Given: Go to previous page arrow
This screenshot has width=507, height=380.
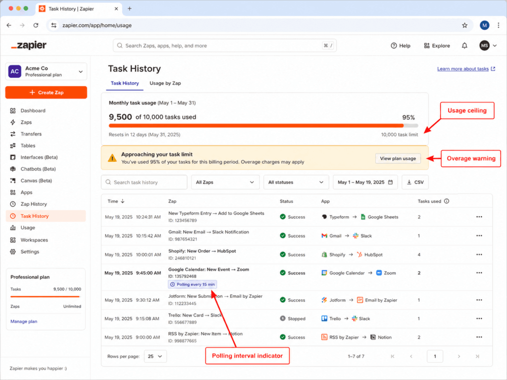Looking at the screenshot, I should tap(411, 356).
